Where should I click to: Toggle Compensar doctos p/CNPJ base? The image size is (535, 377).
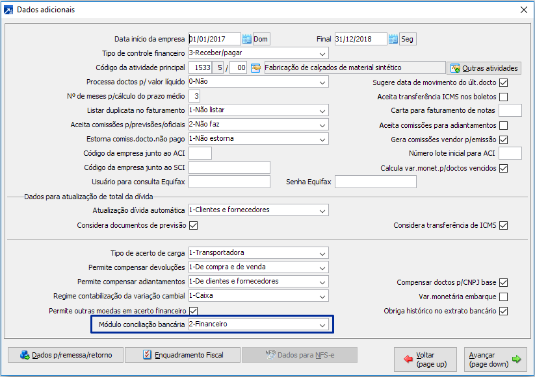pyautogui.click(x=504, y=282)
